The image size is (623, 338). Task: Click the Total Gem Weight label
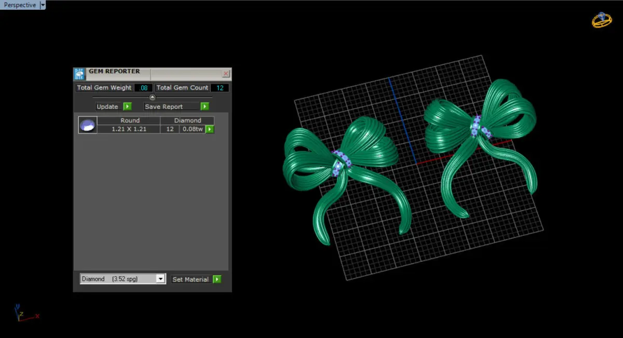[104, 88]
